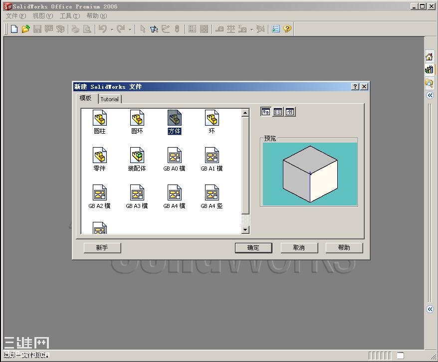The height and width of the screenshot is (362, 438).
Task: Click the yellow Help question mark icon
Action: click(287, 29)
